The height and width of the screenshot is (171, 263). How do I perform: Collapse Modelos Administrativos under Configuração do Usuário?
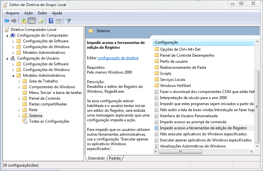pos(13,76)
